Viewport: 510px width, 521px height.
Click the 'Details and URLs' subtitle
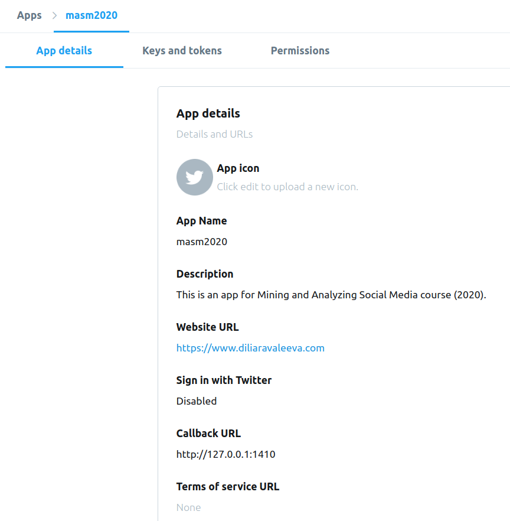click(214, 134)
